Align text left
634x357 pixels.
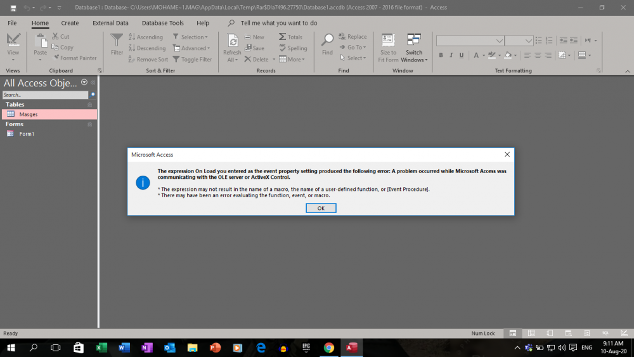coord(527,55)
